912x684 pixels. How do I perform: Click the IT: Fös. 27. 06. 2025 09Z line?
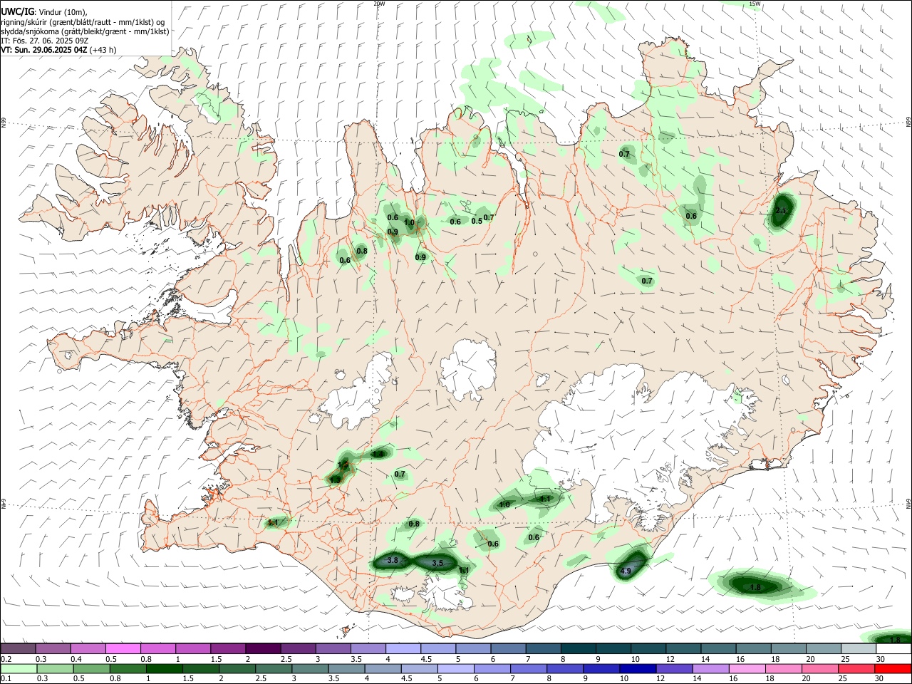pyautogui.click(x=44, y=41)
